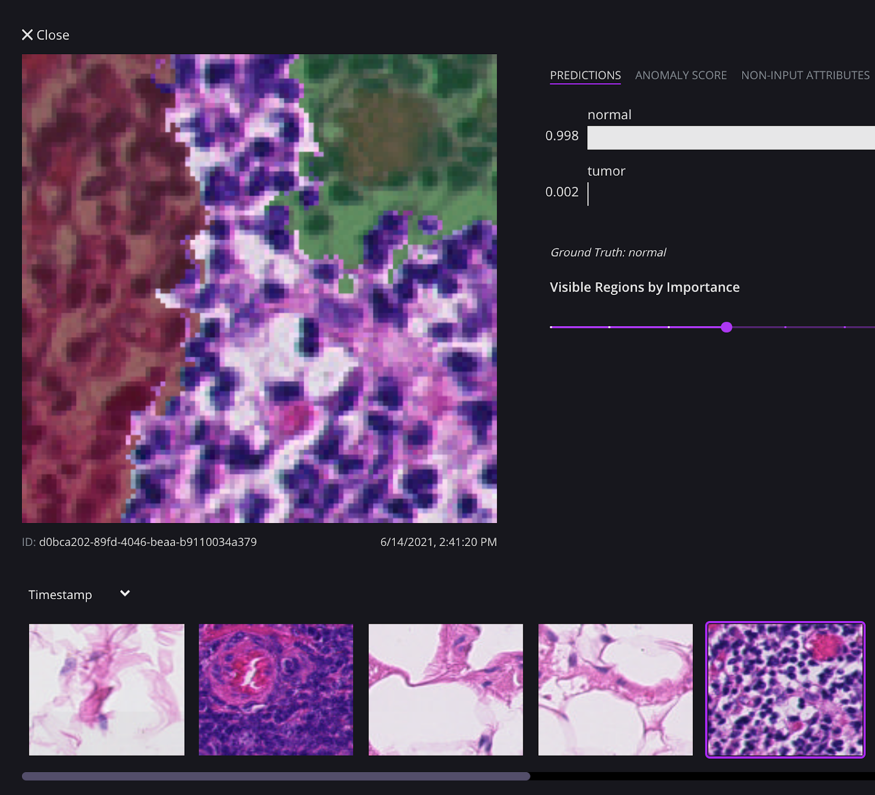
Task: Open the NON-INPUT ATTRIBUTES tab
Action: [x=805, y=76]
